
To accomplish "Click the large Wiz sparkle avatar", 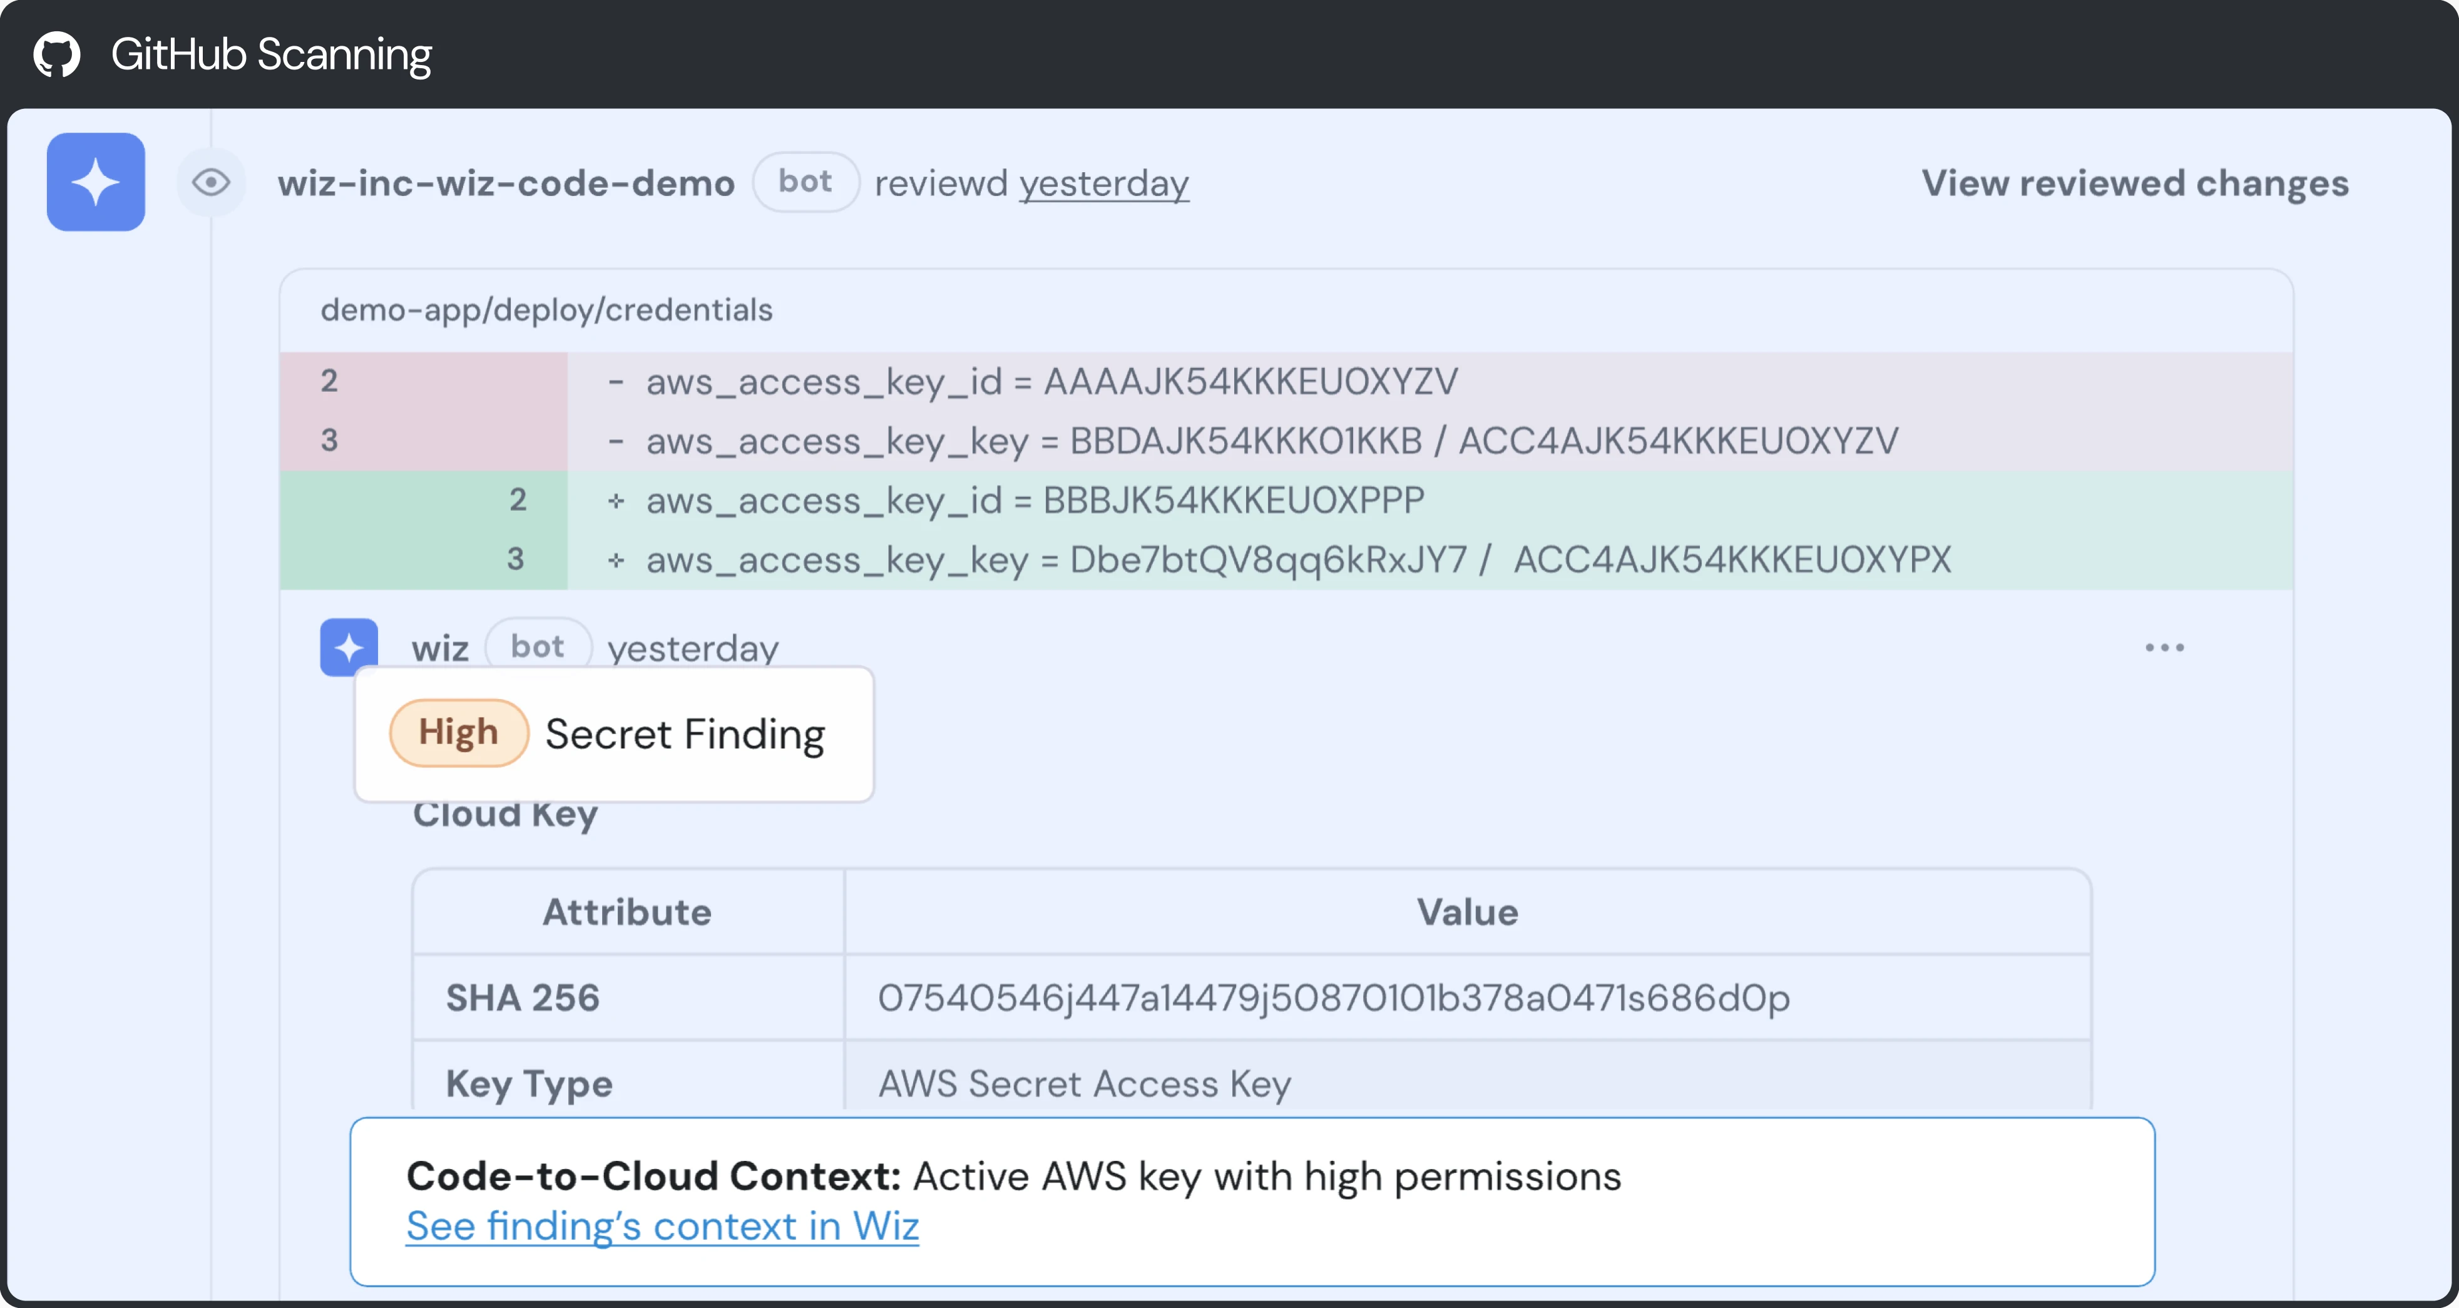I will pyautogui.click(x=96, y=181).
